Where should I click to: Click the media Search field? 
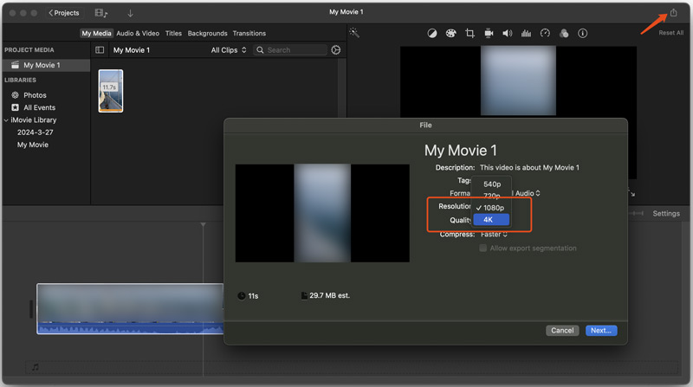click(x=290, y=50)
